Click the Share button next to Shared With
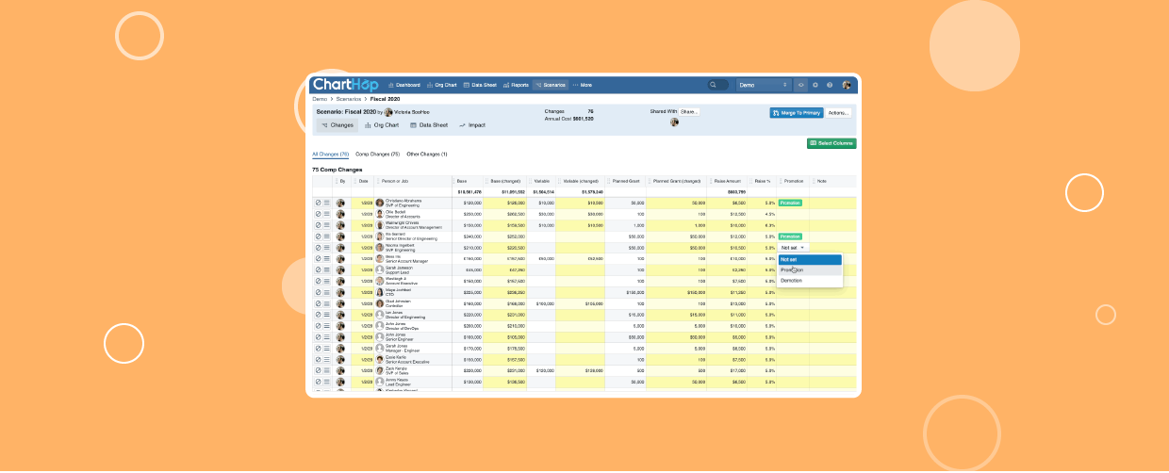Viewport: 1169px width, 473px height. (x=689, y=111)
